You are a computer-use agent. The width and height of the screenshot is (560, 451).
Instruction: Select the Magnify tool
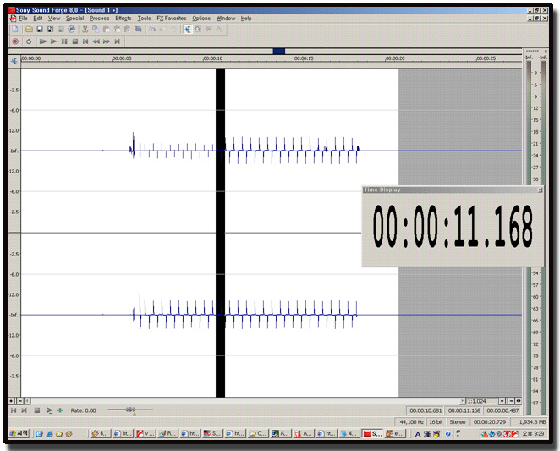coord(198,30)
